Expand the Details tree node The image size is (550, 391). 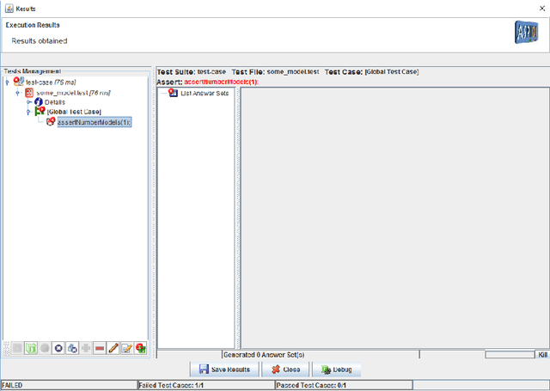(28, 102)
